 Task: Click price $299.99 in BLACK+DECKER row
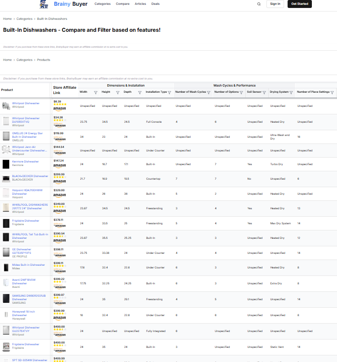59,174
